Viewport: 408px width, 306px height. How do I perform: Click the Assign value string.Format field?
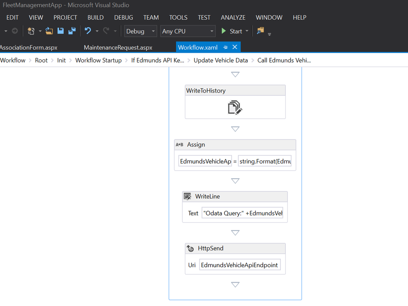click(265, 161)
